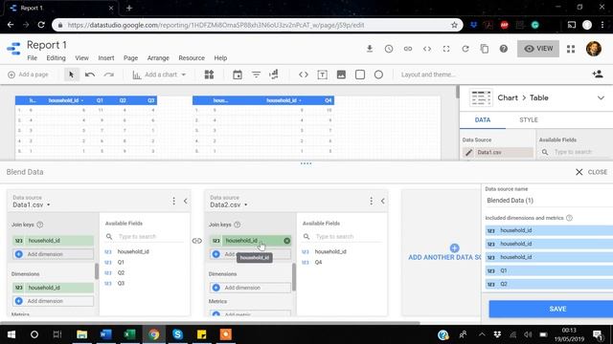Select circle shape tool
613x344 pixels.
pyautogui.click(x=378, y=75)
